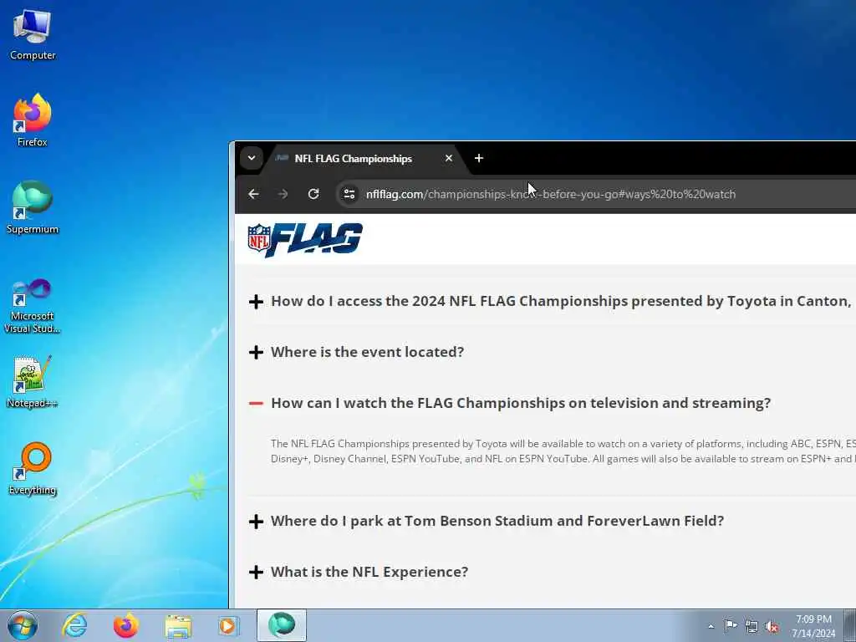Click the NFL FLAG logo
The width and height of the screenshot is (856, 642).
[x=305, y=240]
